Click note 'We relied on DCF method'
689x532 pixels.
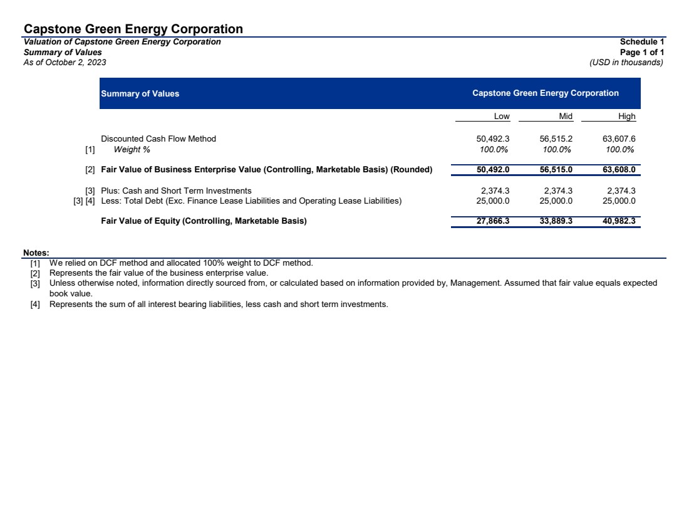click(181, 263)
